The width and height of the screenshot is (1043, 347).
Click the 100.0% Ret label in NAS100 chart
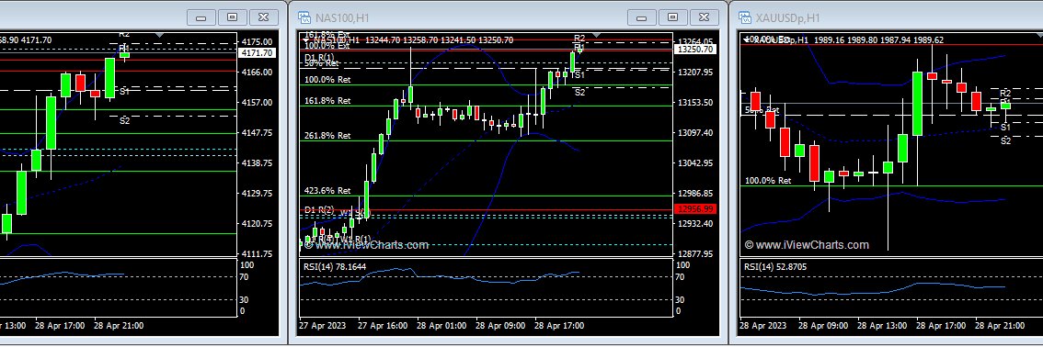click(327, 80)
